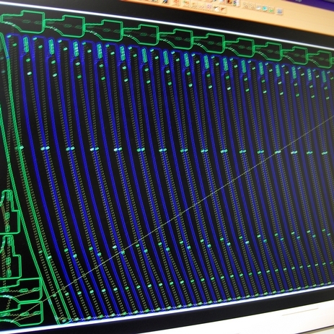Click the dotted-pattern icon beside the pink-framed icon
Screen dimensions: 334x334
pyautogui.click(x=201, y=6)
